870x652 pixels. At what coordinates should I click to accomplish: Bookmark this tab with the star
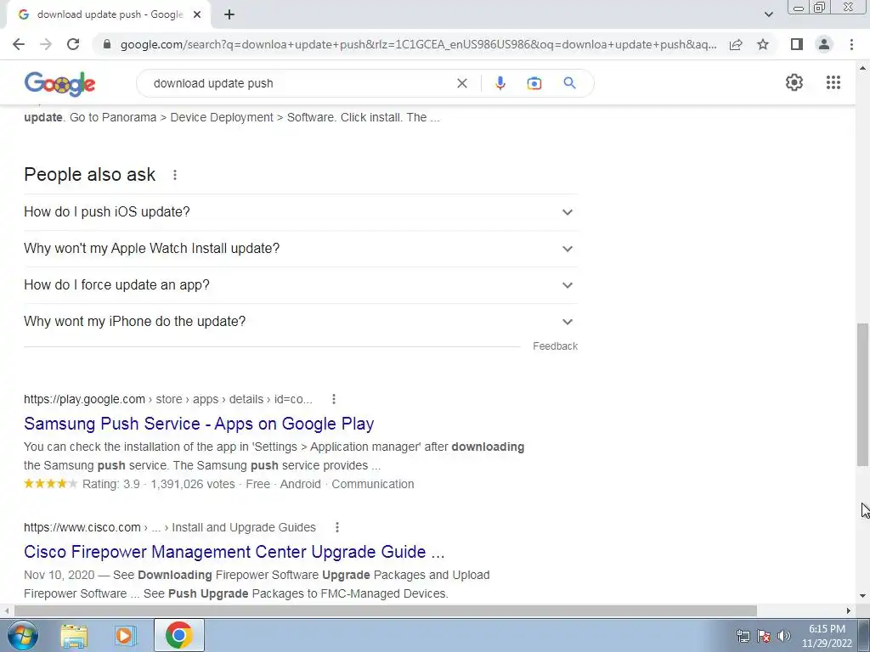click(x=763, y=44)
